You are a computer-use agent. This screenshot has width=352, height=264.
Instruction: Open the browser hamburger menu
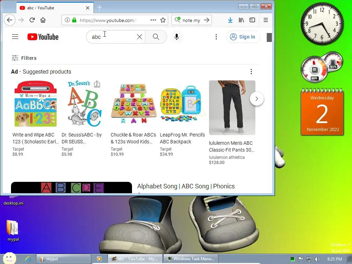click(x=266, y=20)
